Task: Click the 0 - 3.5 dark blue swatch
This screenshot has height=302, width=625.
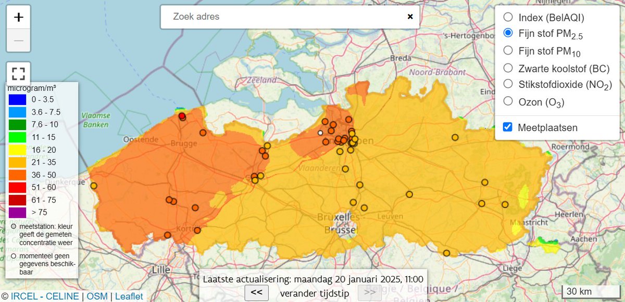Action: click(17, 99)
